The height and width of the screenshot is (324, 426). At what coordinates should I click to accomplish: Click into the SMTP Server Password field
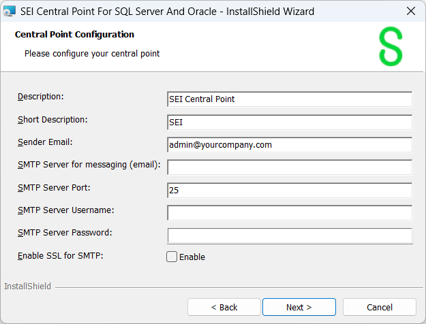(x=289, y=236)
